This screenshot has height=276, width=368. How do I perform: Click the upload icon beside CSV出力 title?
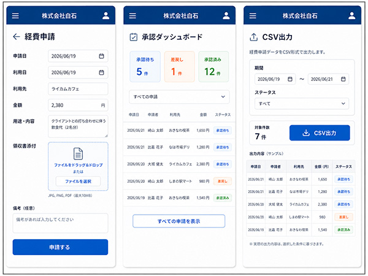coord(254,37)
